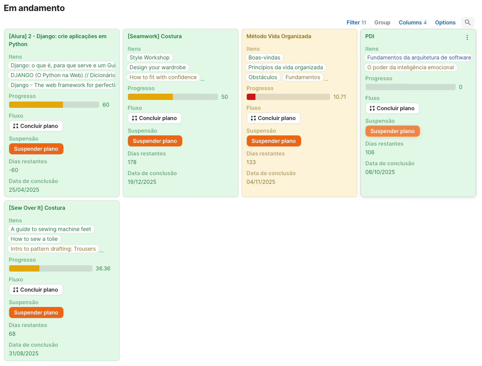The height and width of the screenshot is (366, 482).
Task: Open the [Seamwork] Costura card title
Action: 155,36
